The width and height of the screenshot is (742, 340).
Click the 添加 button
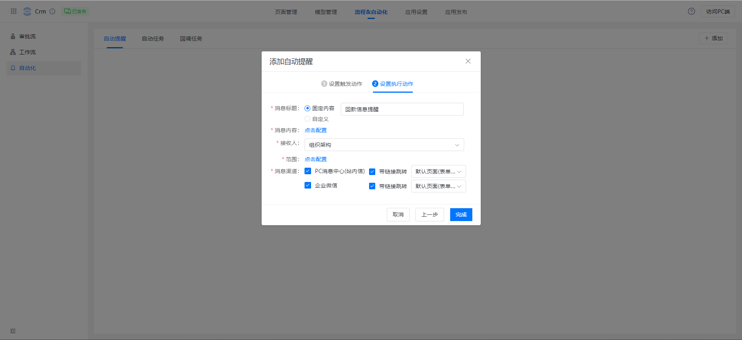713,38
